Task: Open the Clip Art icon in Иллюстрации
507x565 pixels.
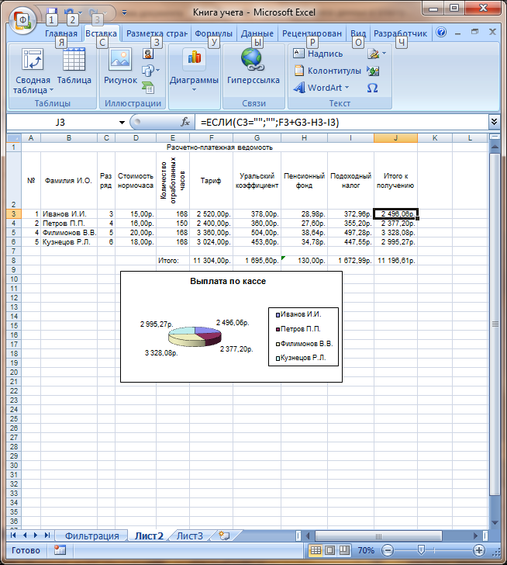Action: (x=148, y=54)
